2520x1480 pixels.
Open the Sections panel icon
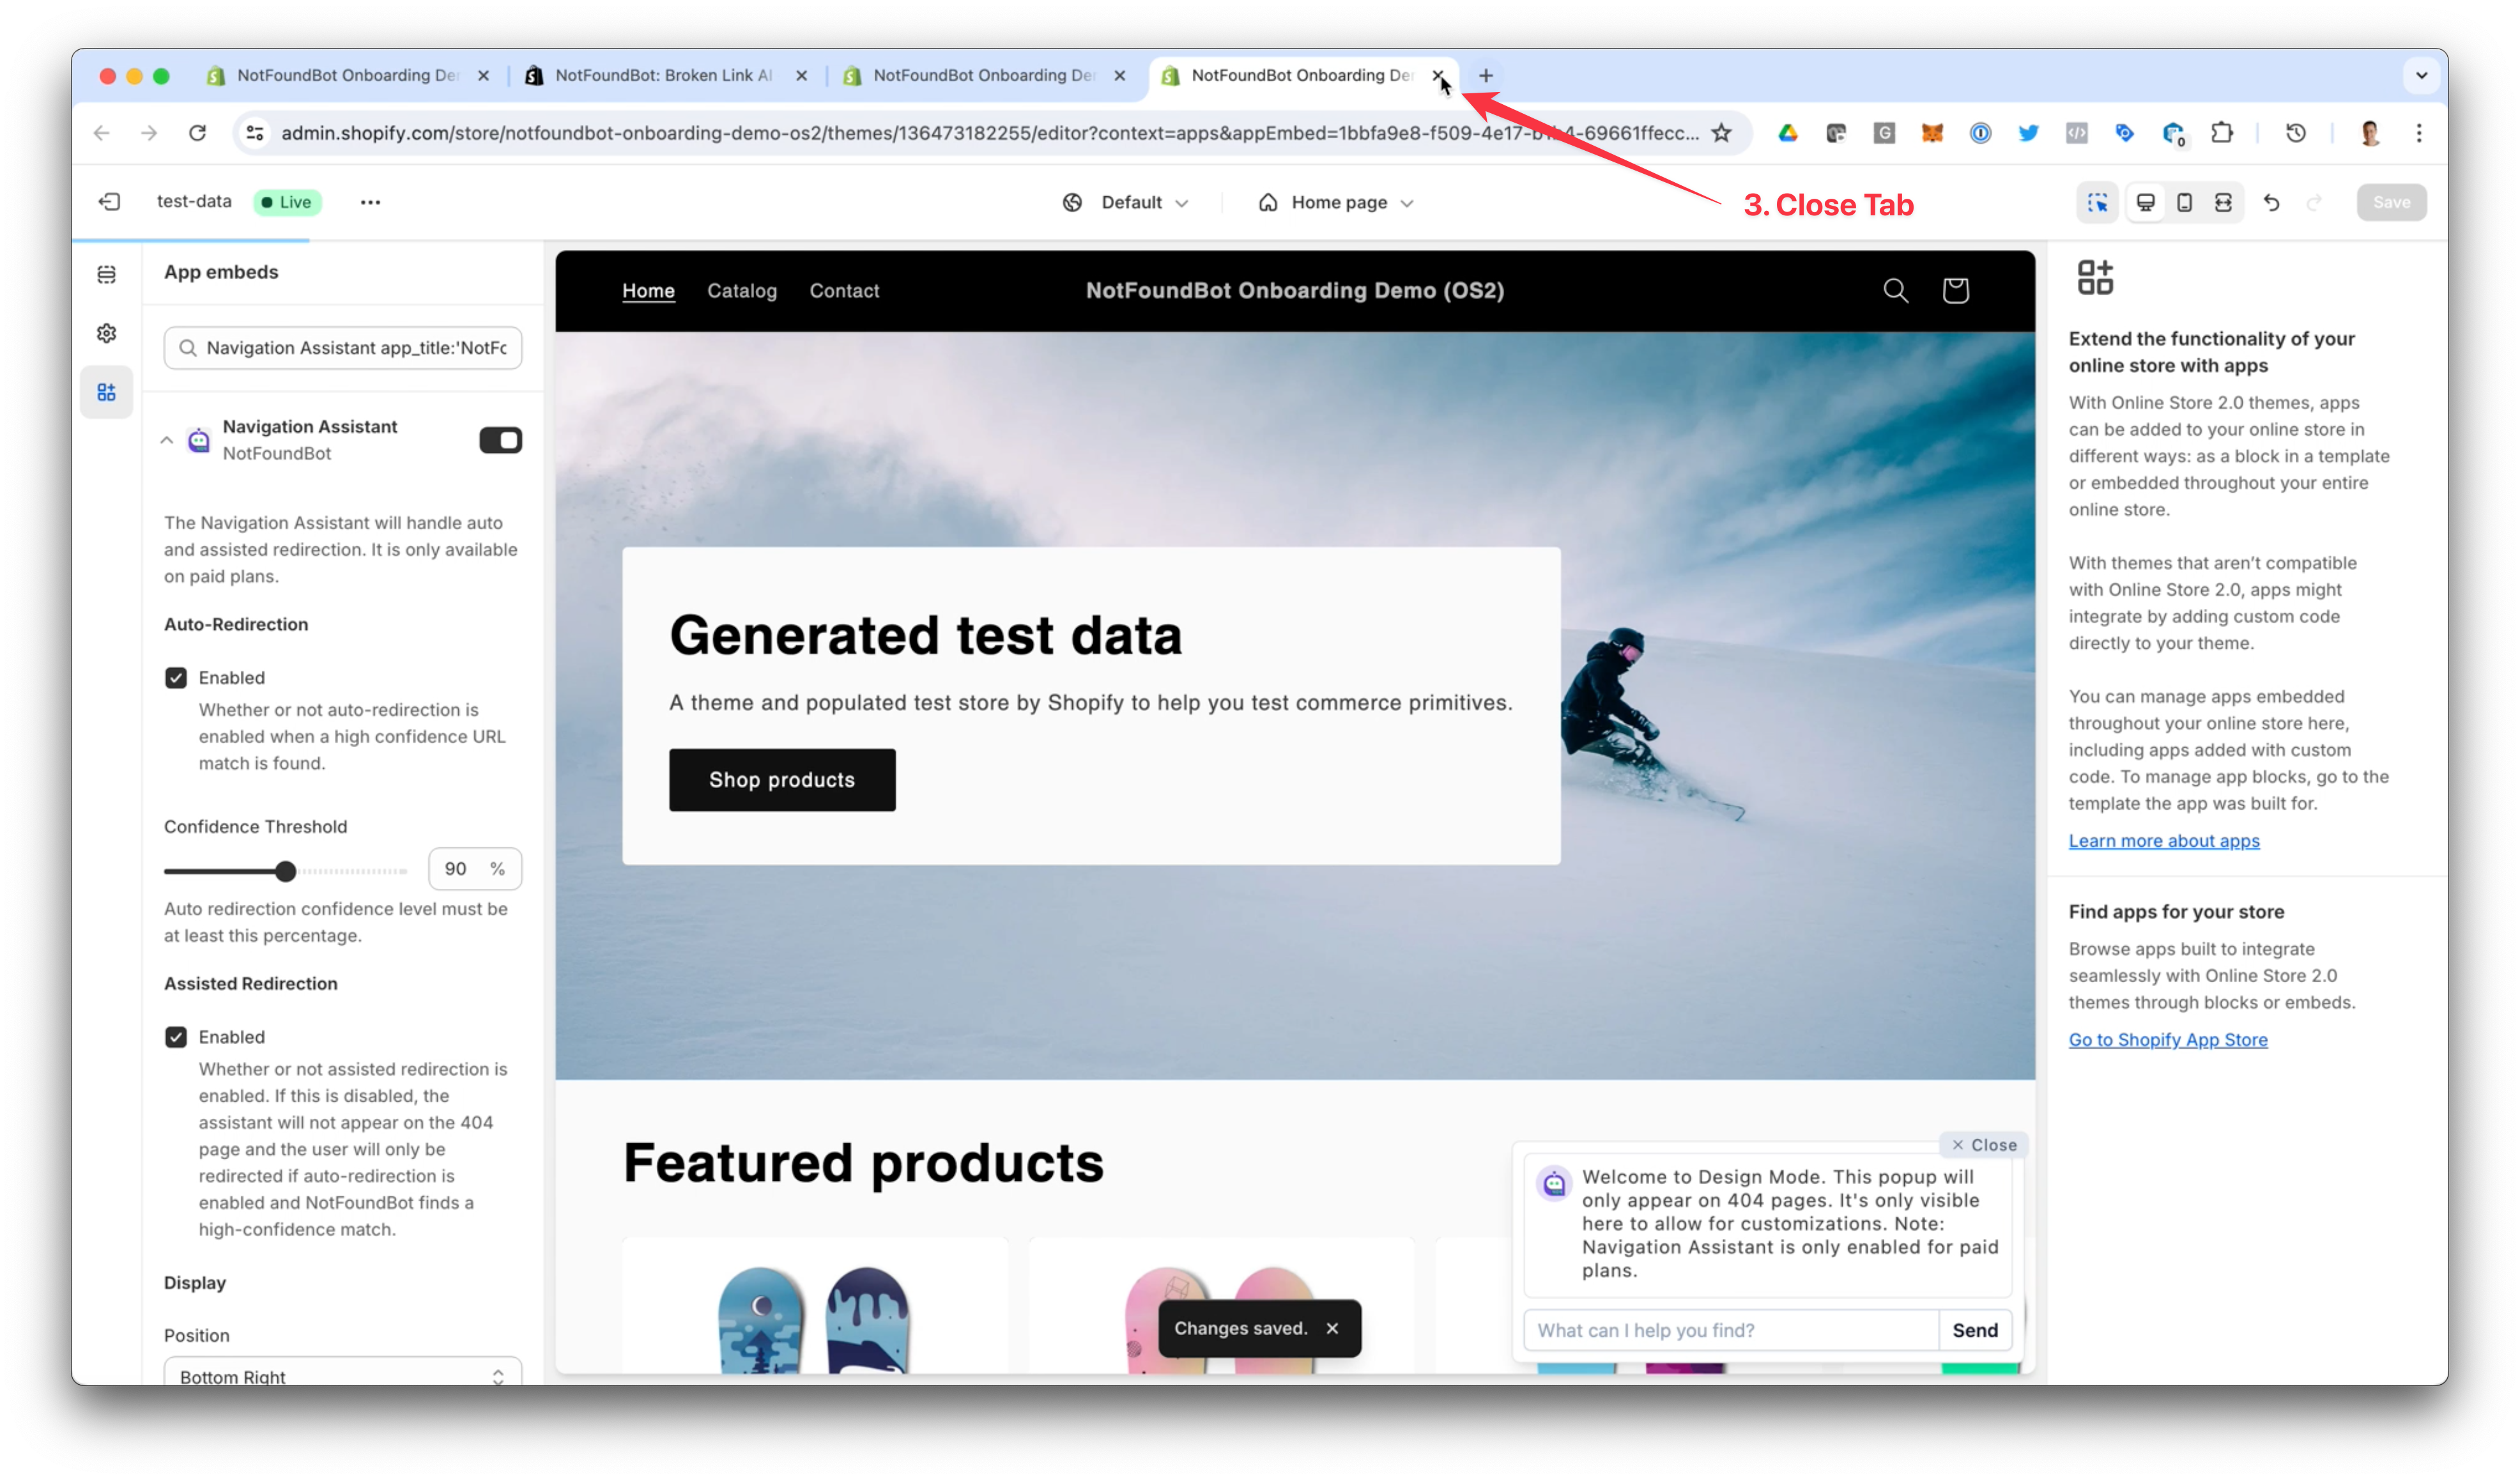[x=106, y=274]
